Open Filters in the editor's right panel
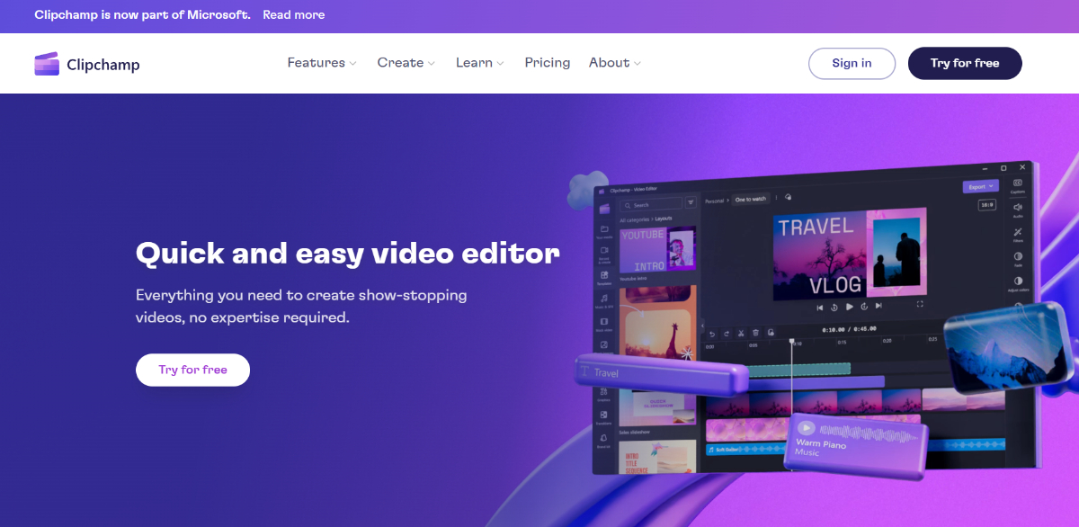Viewport: 1079px width, 527px height. (1018, 235)
